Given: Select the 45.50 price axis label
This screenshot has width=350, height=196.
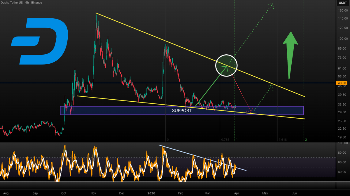Looking at the screenshot, I should click(342, 86).
